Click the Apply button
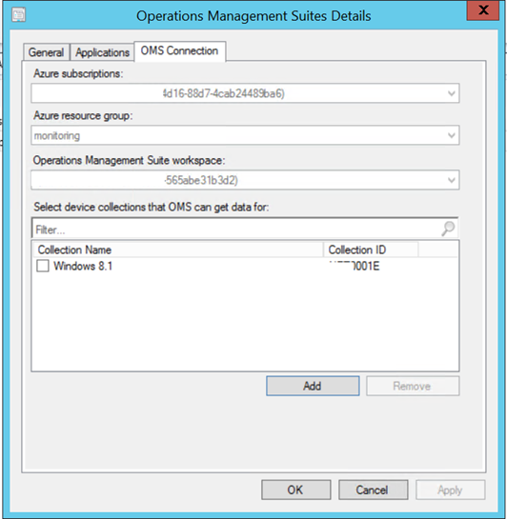507x519 pixels. (x=451, y=489)
